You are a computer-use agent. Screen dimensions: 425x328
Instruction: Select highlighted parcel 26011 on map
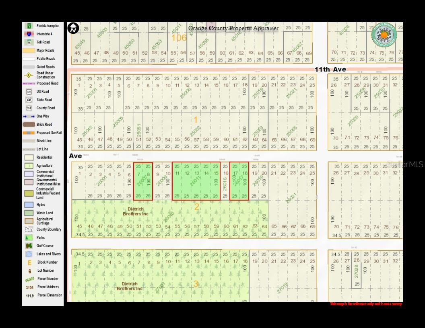point(196,181)
